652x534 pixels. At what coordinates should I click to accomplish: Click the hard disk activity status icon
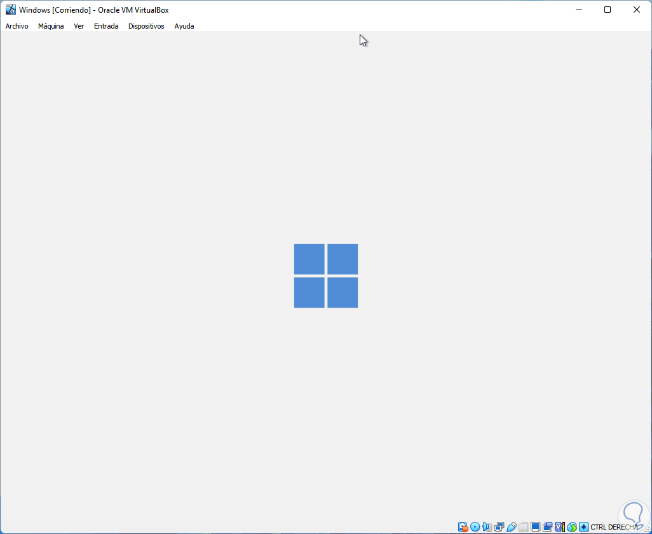(463, 527)
